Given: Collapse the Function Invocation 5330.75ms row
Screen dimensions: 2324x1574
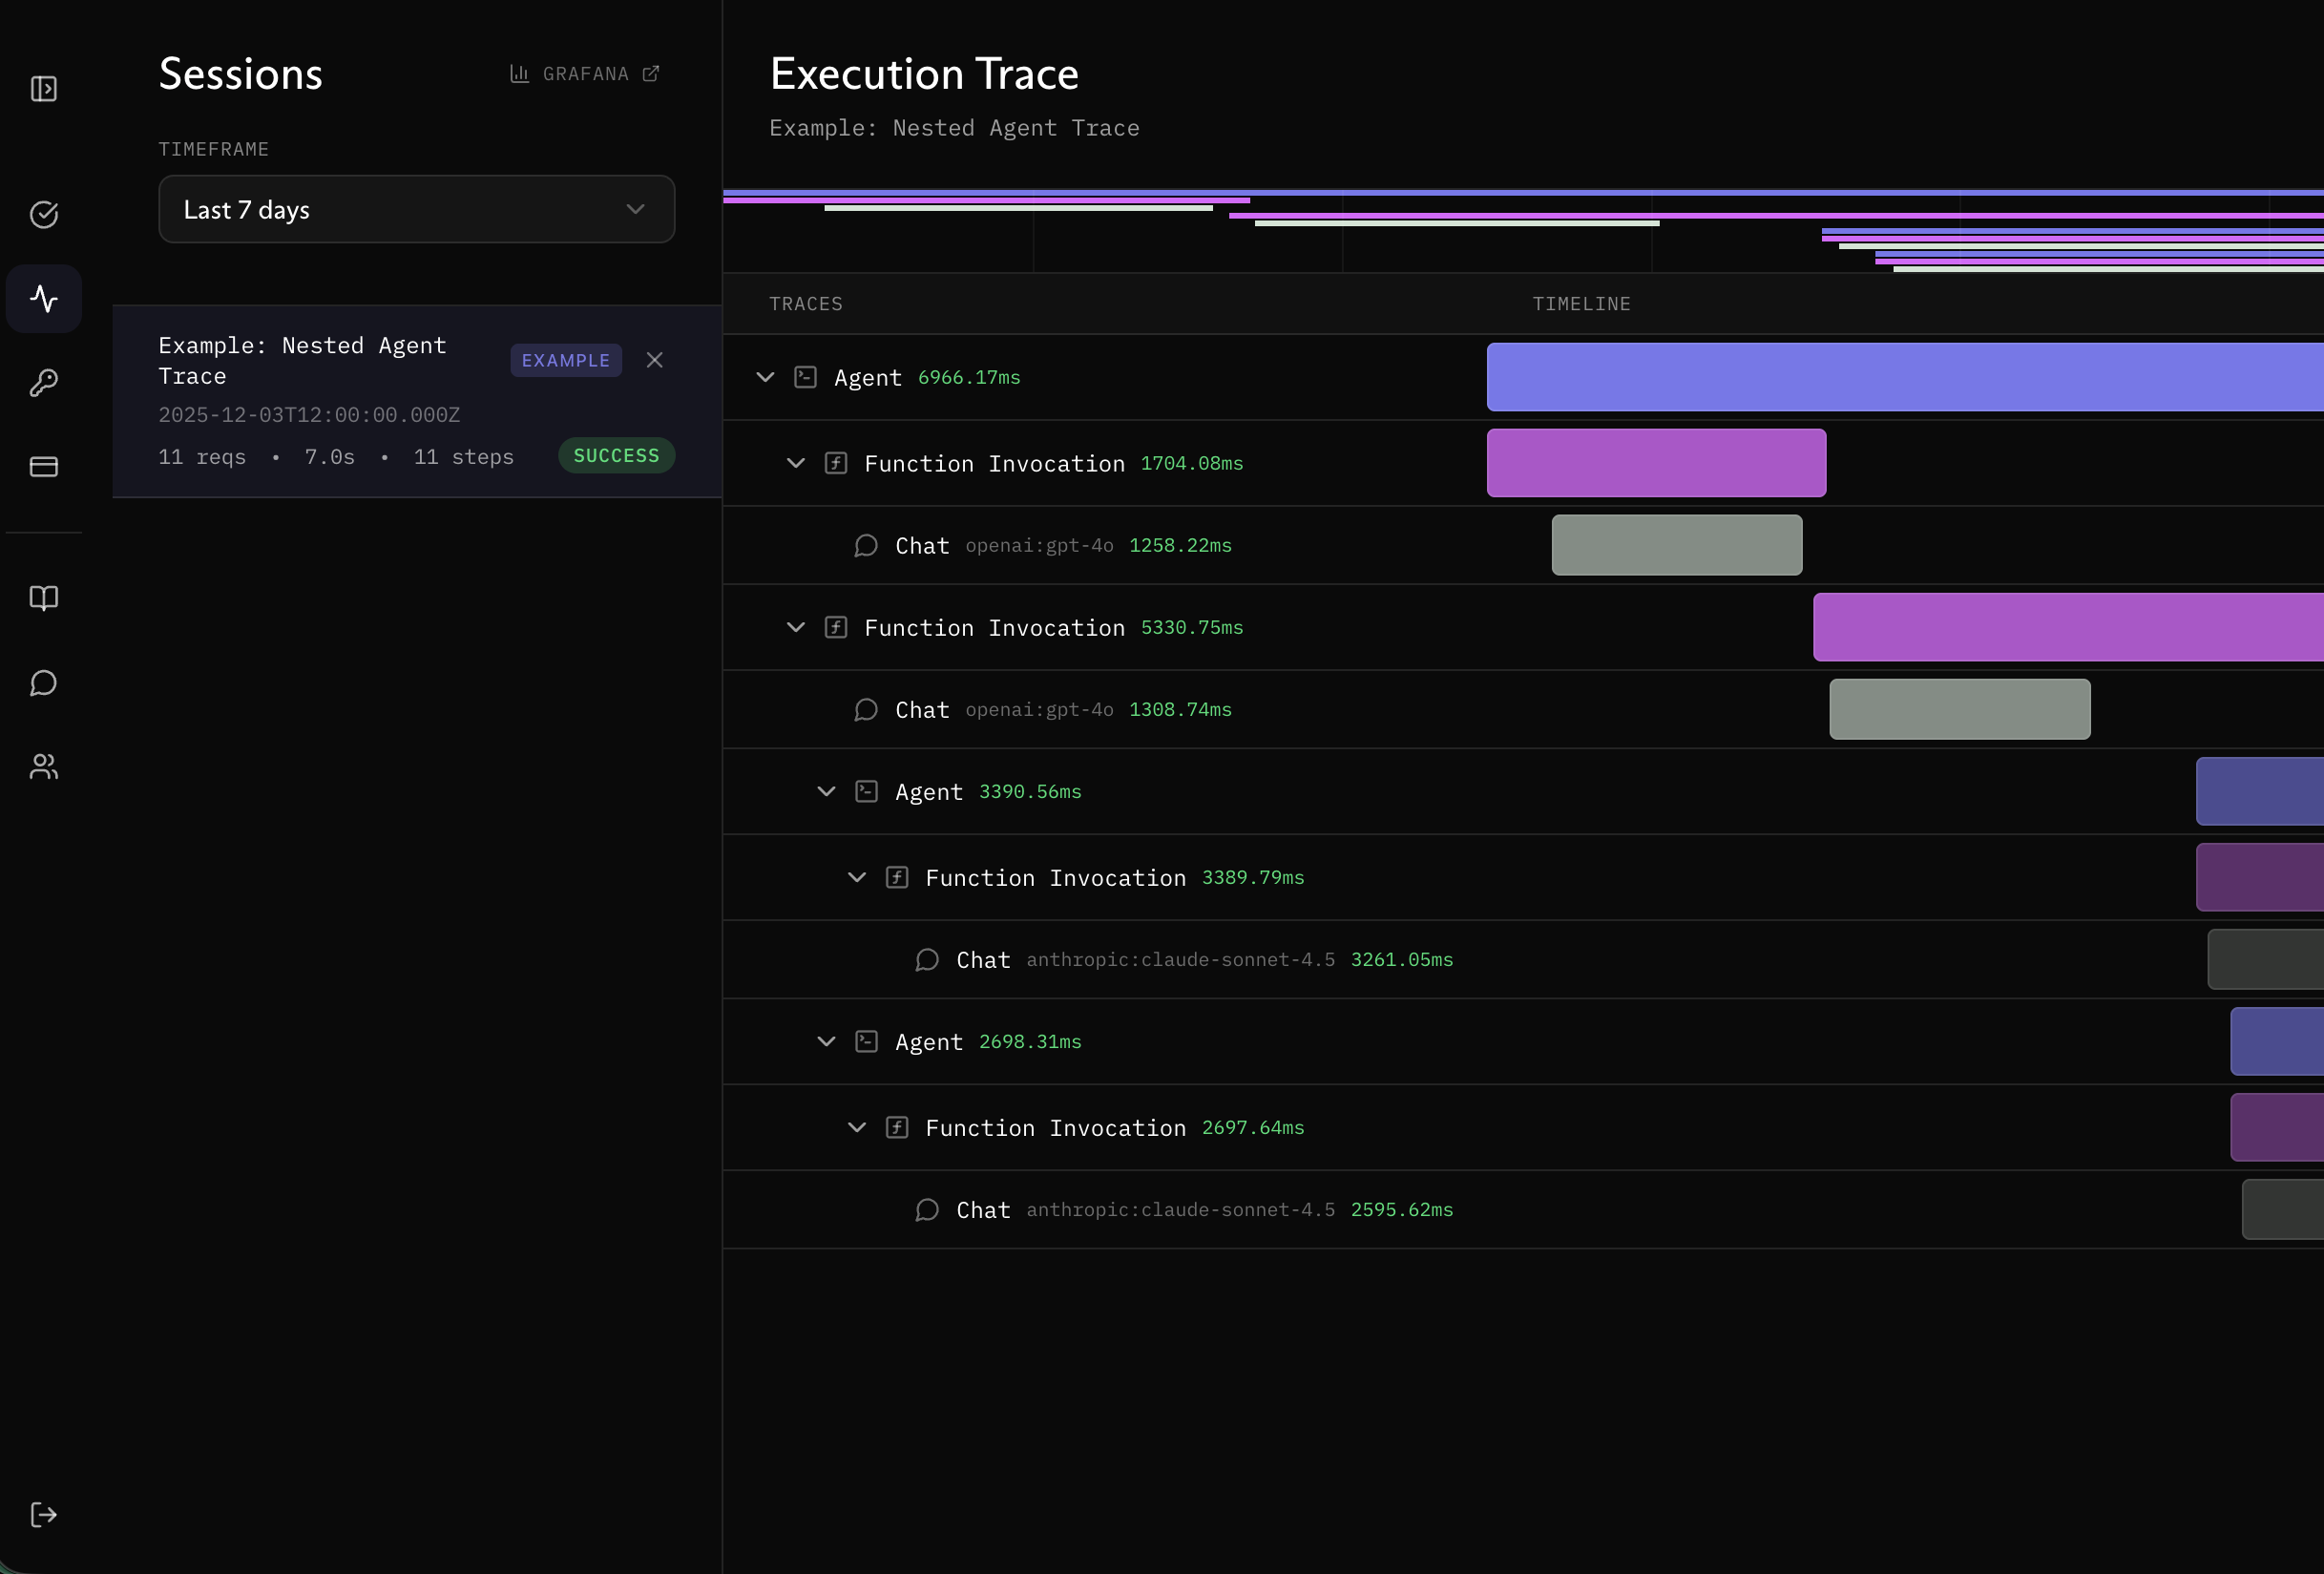Looking at the screenshot, I should click(x=795, y=627).
